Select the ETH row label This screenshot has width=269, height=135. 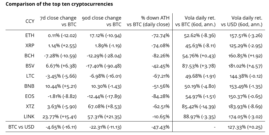click(30, 35)
